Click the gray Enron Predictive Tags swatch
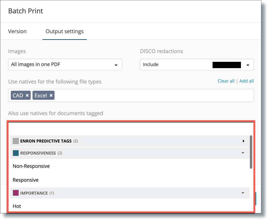The image size is (268, 220). point(16,141)
